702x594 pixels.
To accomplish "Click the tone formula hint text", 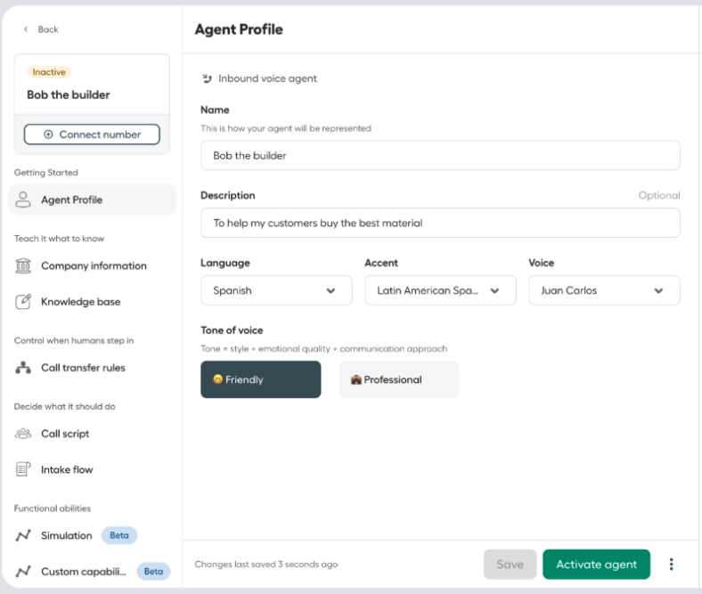I will [x=323, y=349].
